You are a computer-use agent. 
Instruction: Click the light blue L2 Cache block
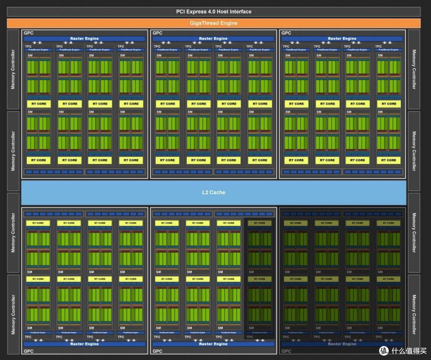(x=214, y=192)
